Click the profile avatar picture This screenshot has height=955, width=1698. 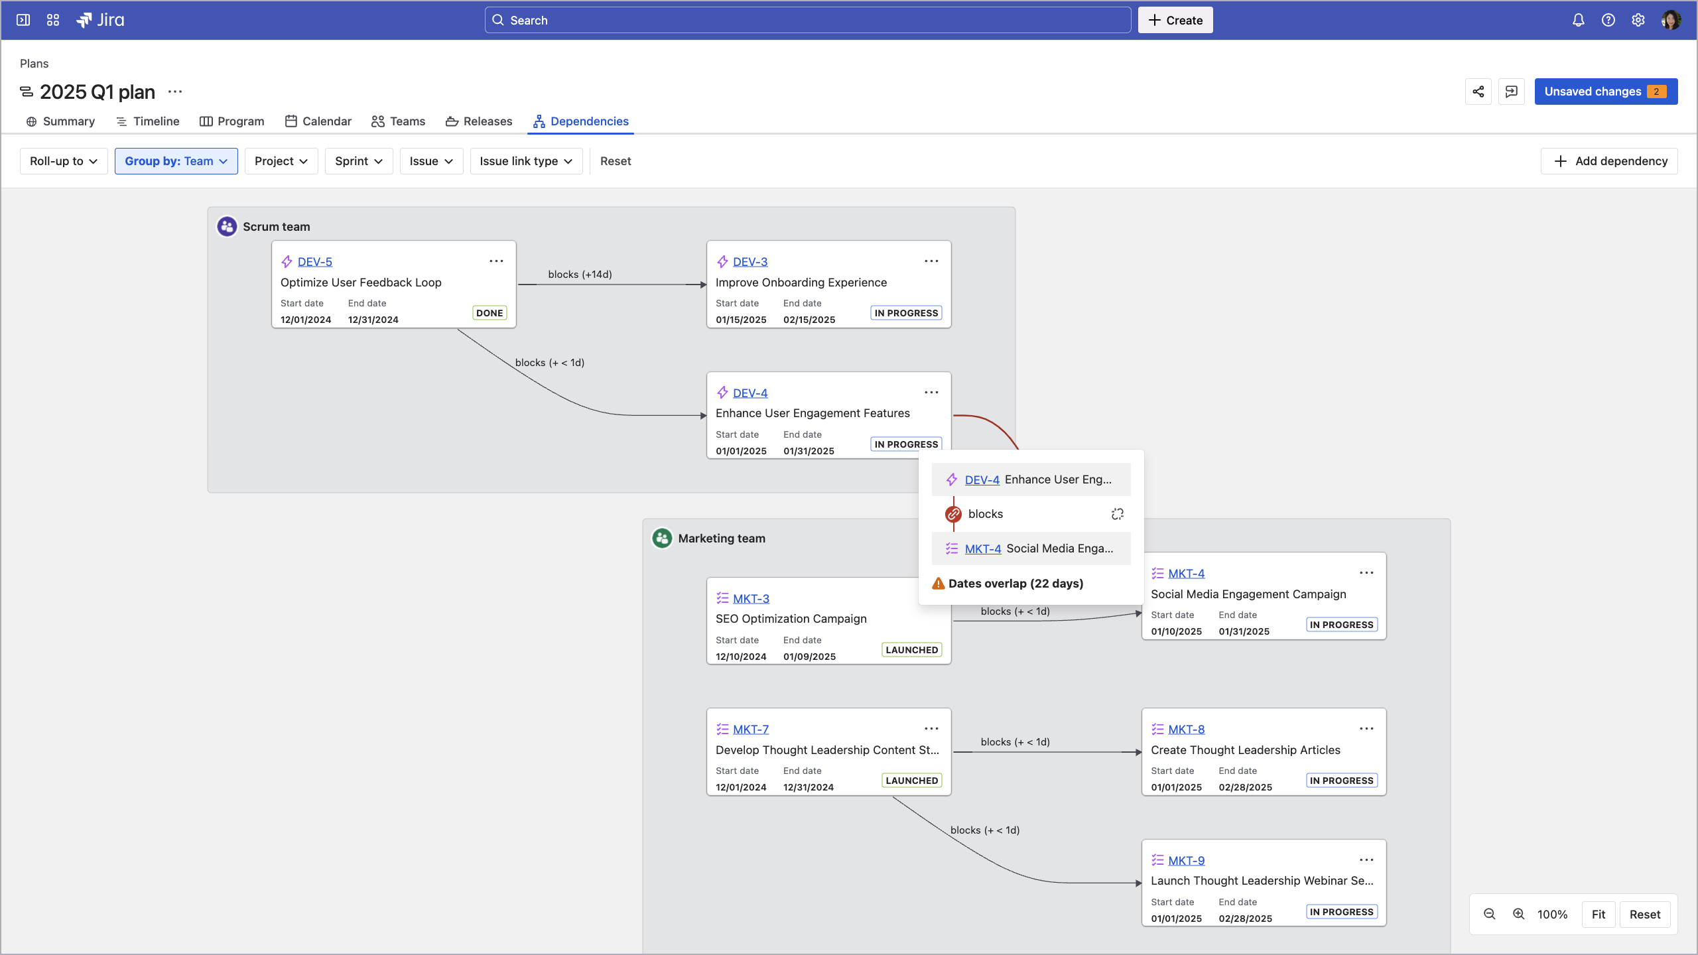[1672, 20]
